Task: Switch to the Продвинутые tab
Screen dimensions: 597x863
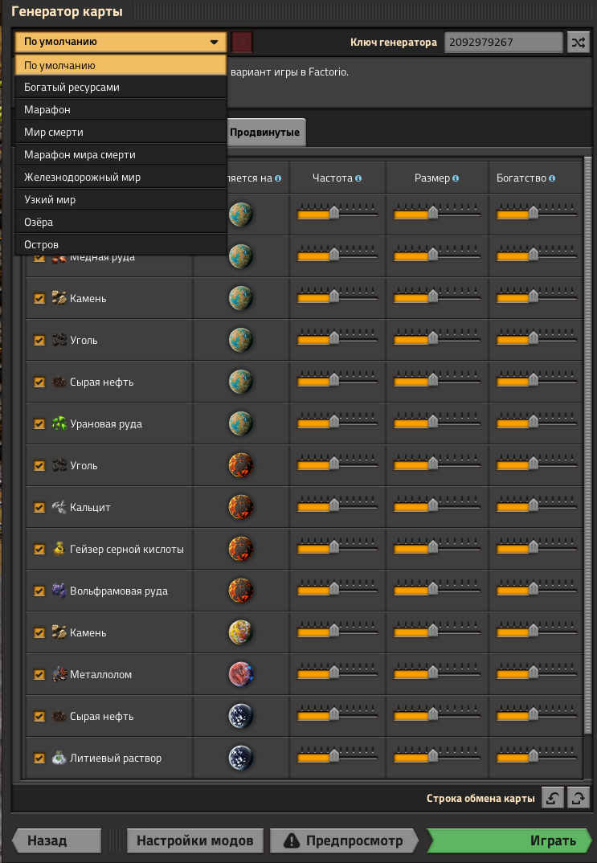Action: pos(266,132)
